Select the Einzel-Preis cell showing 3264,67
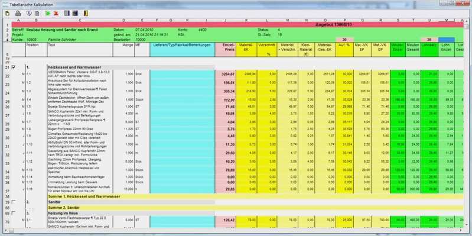Image resolution: width=472 pixels, height=236 pixels. pos(226,73)
